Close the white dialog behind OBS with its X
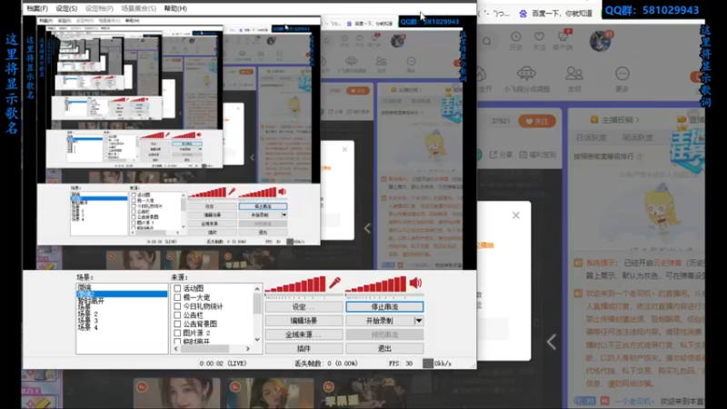This screenshot has width=727, height=409. 515,215
